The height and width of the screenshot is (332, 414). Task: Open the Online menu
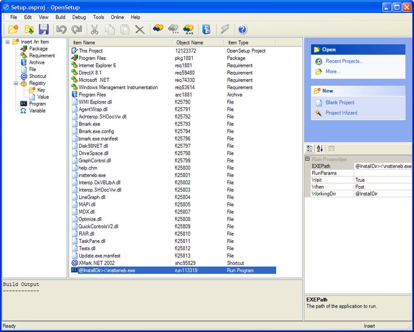pos(117,17)
